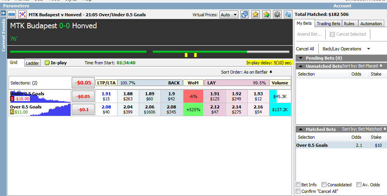The height and width of the screenshot is (196, 387).
Task: Lay Under 0.5 Goals at 1.91 with $125
Action: click(x=215, y=96)
